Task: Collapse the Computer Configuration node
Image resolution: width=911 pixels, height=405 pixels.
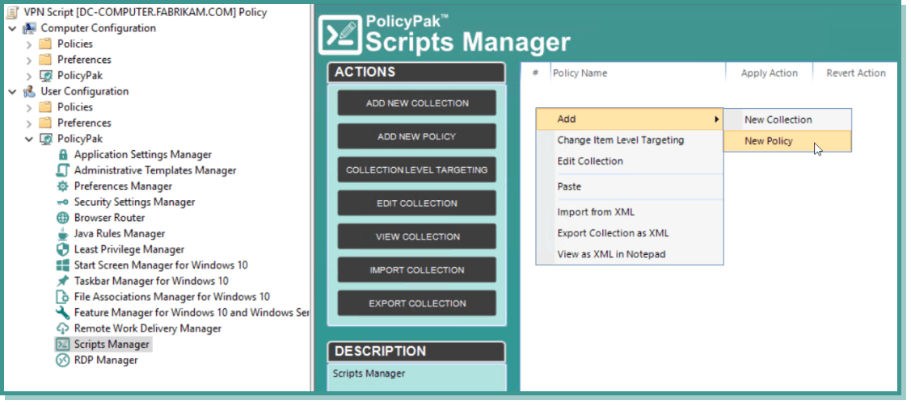Action: click(12, 28)
